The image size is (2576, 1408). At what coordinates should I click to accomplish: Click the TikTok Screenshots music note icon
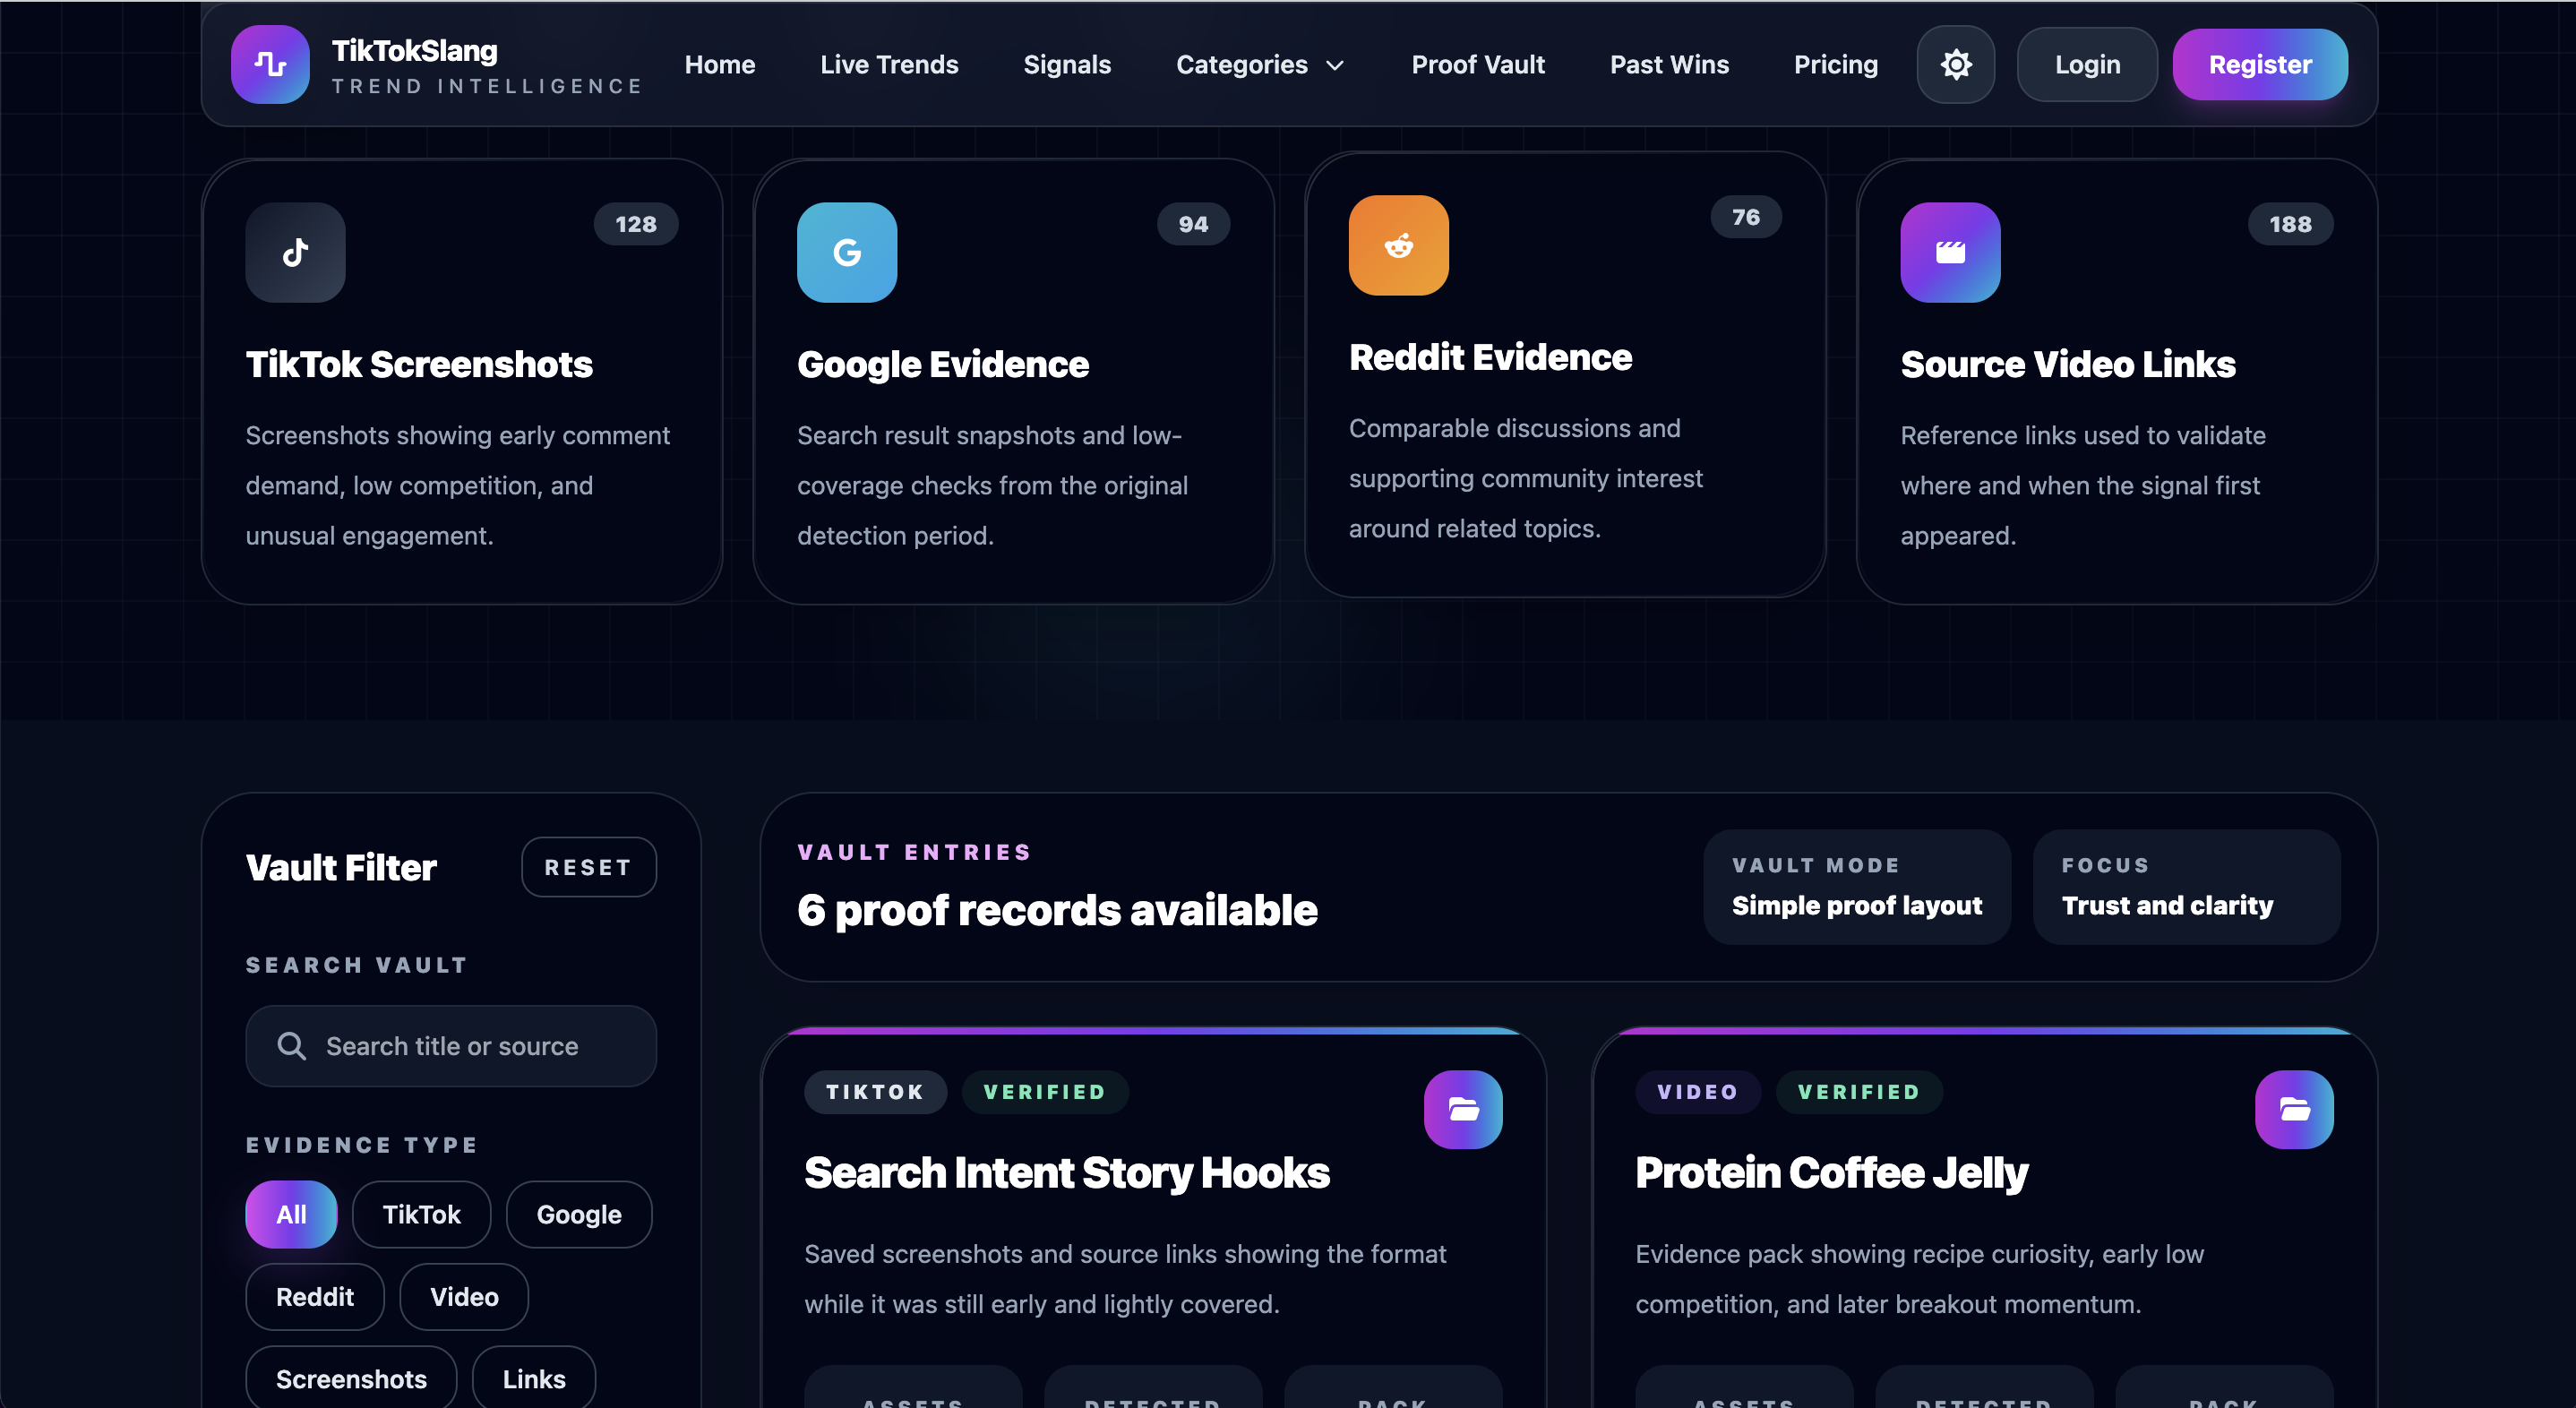(295, 252)
